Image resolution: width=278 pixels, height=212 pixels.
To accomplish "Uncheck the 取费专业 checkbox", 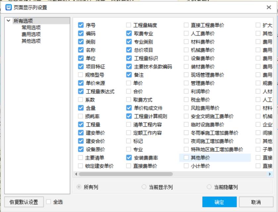I will (129, 33).
